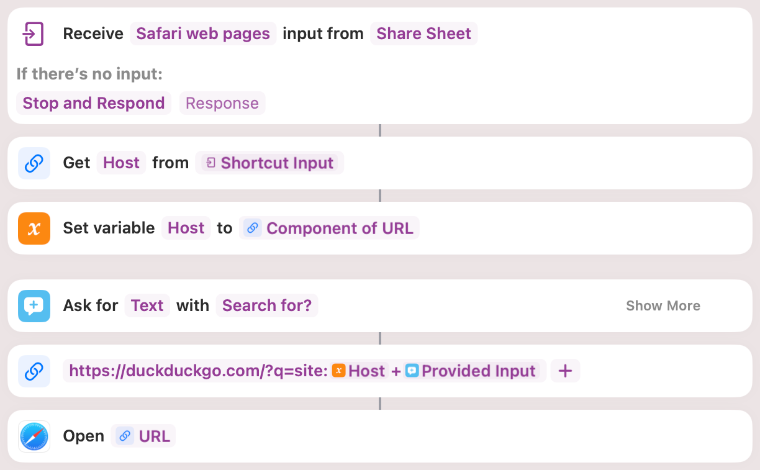
Task: Select the Host variable in the URL field
Action: point(360,371)
